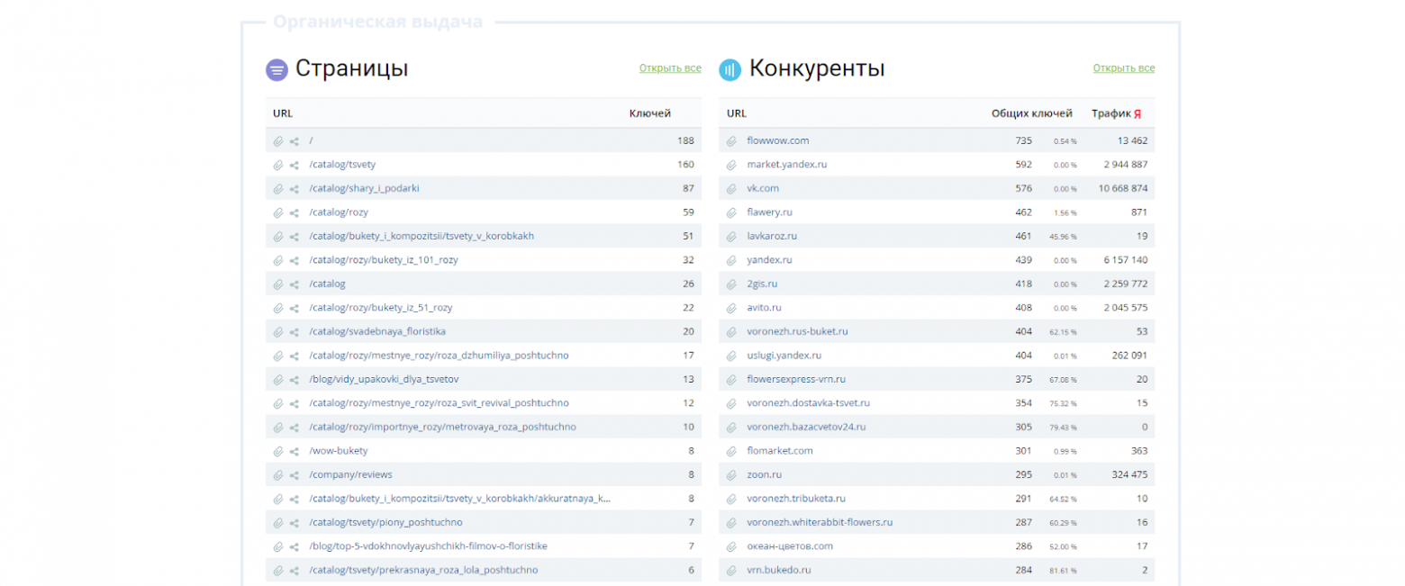Click the URL header in the Страницы table
The width and height of the screenshot is (1405, 586).
click(x=283, y=114)
